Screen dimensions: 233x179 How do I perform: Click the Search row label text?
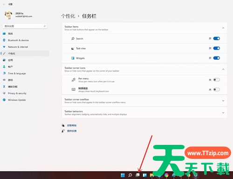[x=80, y=39]
